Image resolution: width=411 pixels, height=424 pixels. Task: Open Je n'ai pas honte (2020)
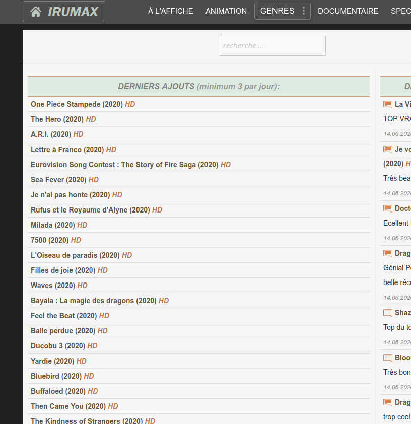click(77, 195)
